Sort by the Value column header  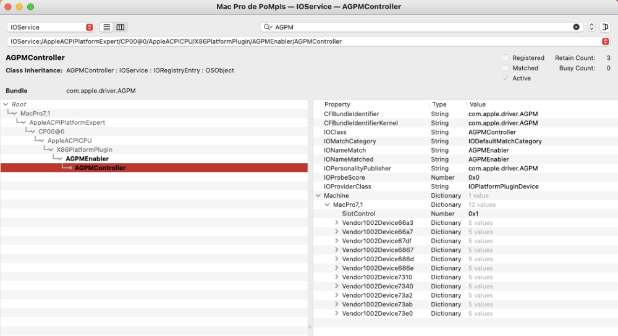coord(477,104)
